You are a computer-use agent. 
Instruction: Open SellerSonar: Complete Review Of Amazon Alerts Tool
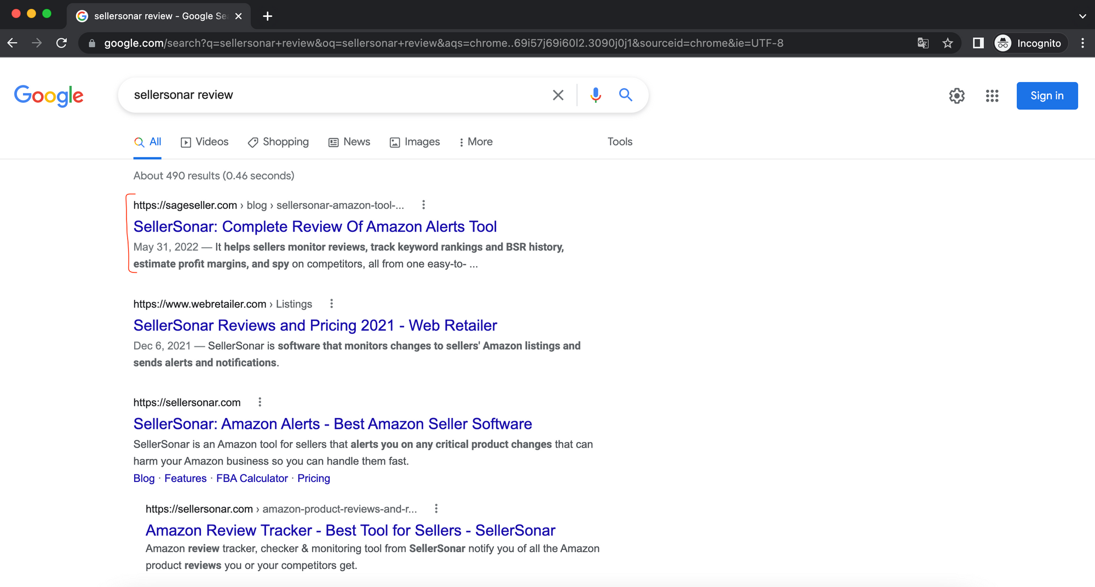pos(315,226)
